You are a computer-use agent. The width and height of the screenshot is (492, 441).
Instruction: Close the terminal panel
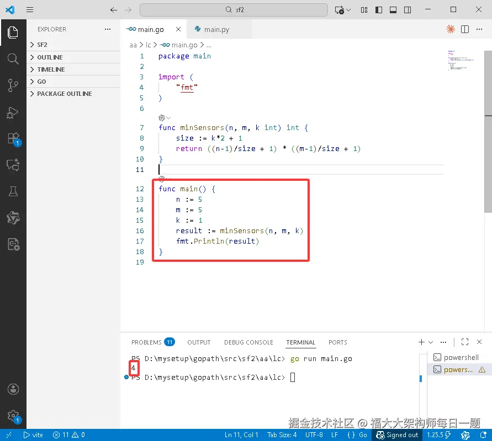pyautogui.click(x=479, y=342)
